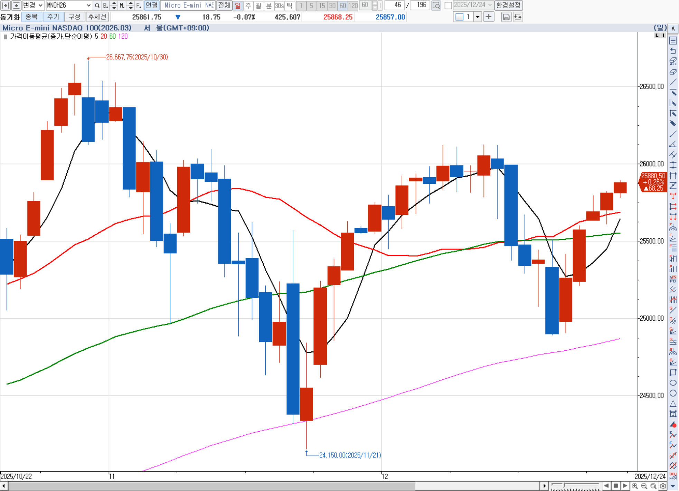This screenshot has height=491, width=679.
Task: Select the text tool 'A' icon
Action: point(673,29)
